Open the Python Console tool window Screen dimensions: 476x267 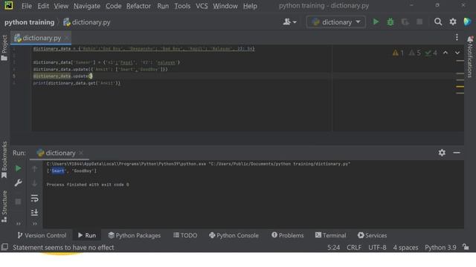(x=234, y=235)
